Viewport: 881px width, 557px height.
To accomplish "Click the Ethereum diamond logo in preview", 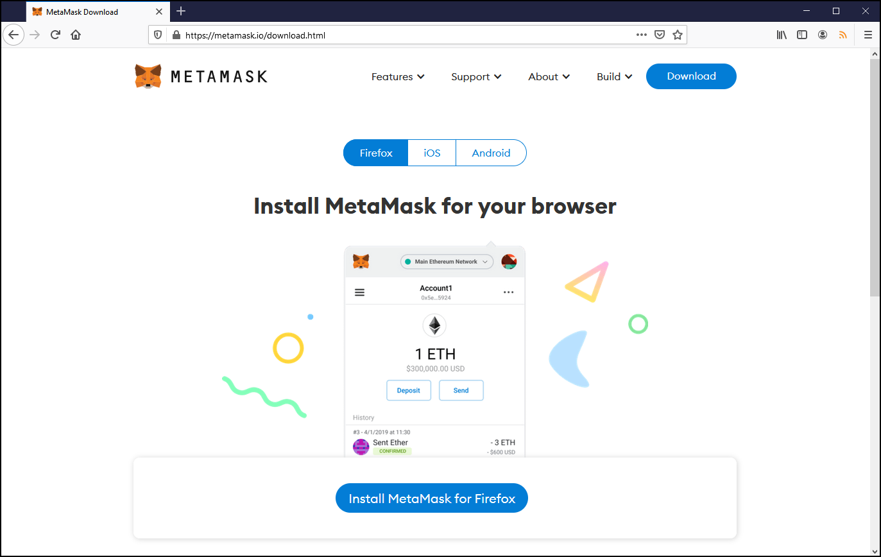I will point(434,325).
